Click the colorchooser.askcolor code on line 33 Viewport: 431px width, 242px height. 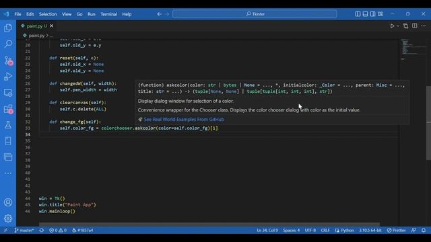(x=129, y=128)
